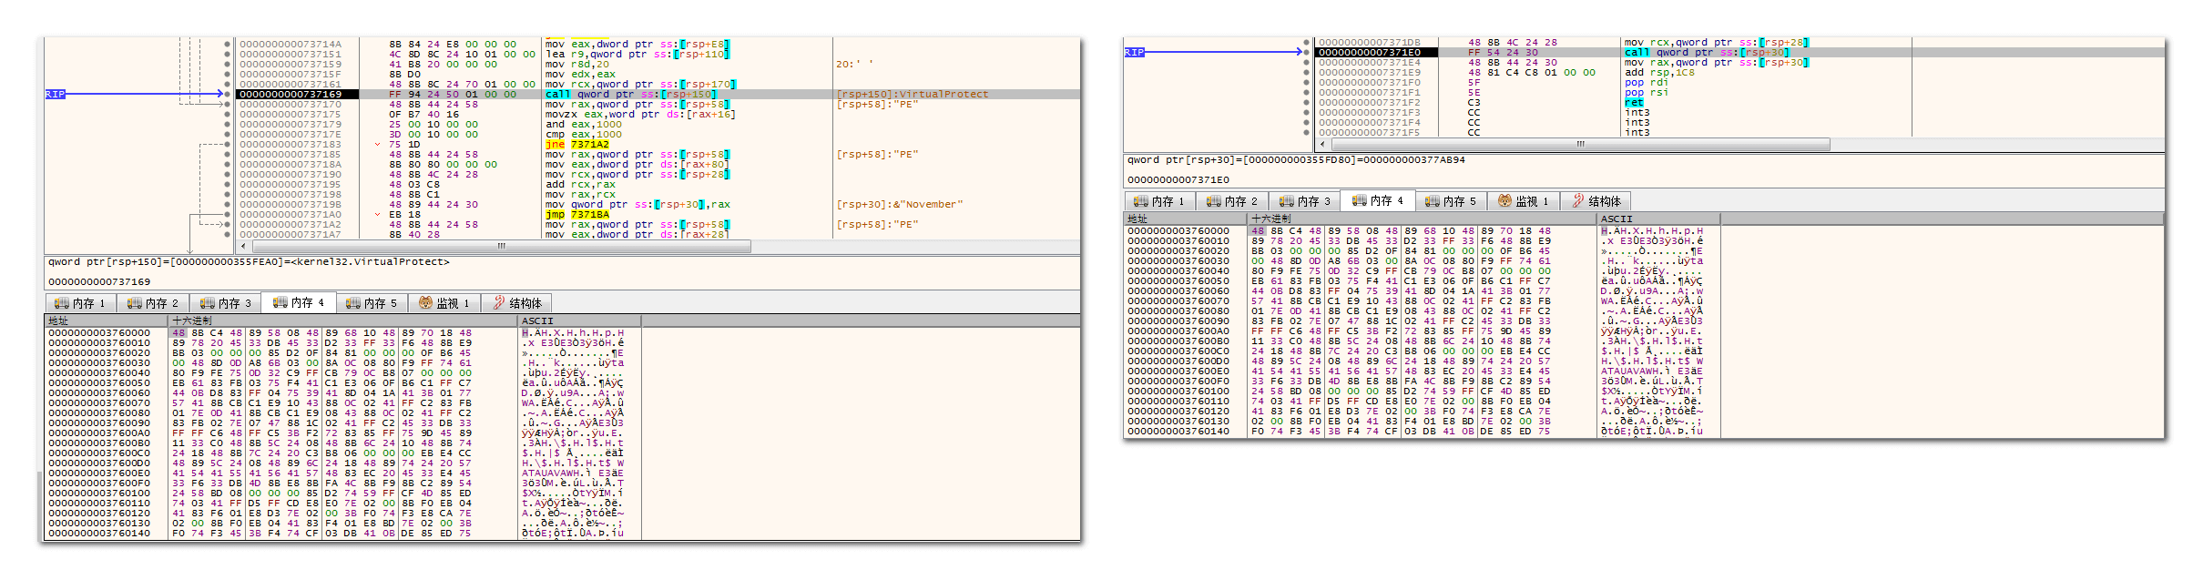The image size is (2203, 580).
Task: Select dump row 00000000037600E0 in right view
Action: [1416, 371]
